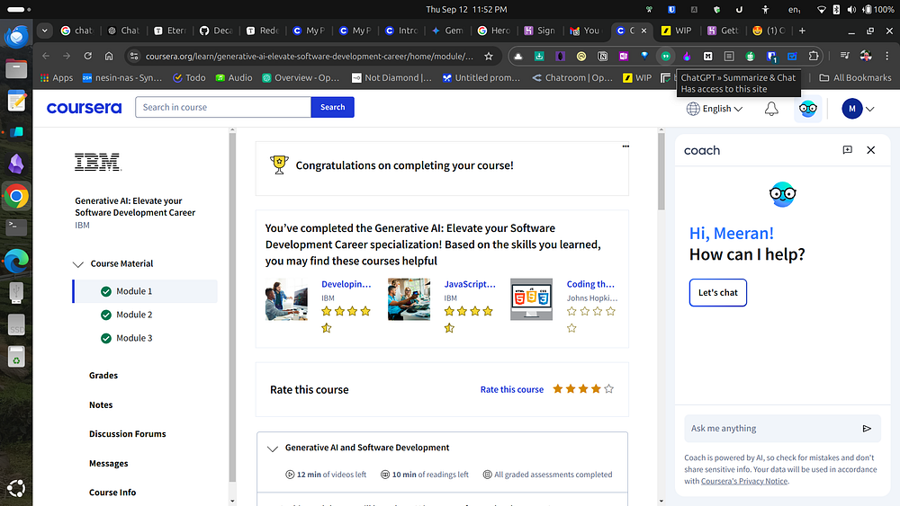Click the blue Search button
Viewport: 900px width, 506px height.
(x=332, y=107)
